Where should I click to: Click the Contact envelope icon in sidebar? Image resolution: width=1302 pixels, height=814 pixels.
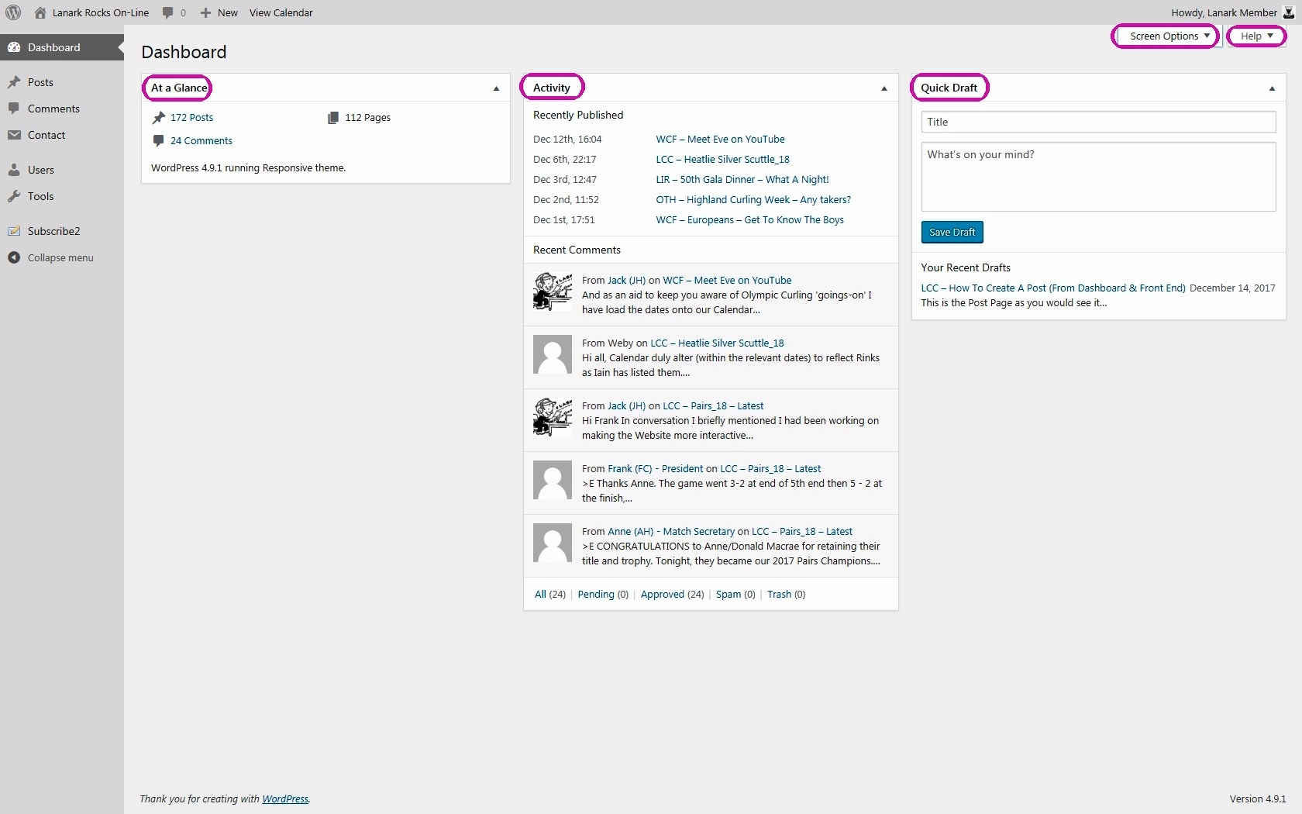pos(14,135)
